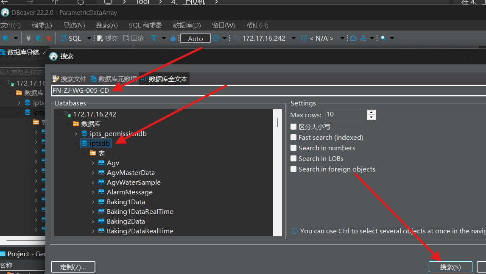Switch to the 搜索文件 tab
The width and height of the screenshot is (486, 274).
coord(70,79)
